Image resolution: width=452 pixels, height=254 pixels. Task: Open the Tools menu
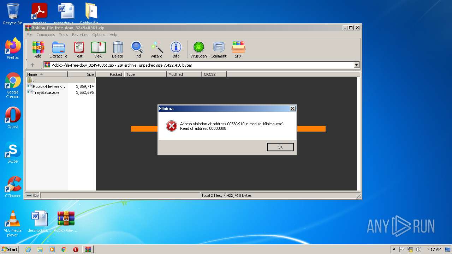coord(64,35)
